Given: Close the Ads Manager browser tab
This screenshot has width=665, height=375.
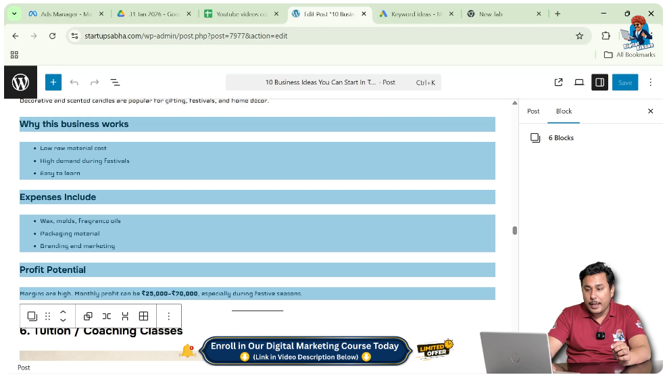Looking at the screenshot, I should tap(101, 14).
